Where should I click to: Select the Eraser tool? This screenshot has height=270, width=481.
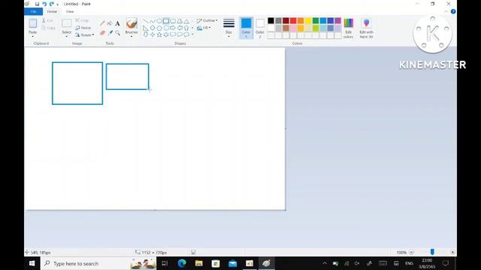coord(102,33)
